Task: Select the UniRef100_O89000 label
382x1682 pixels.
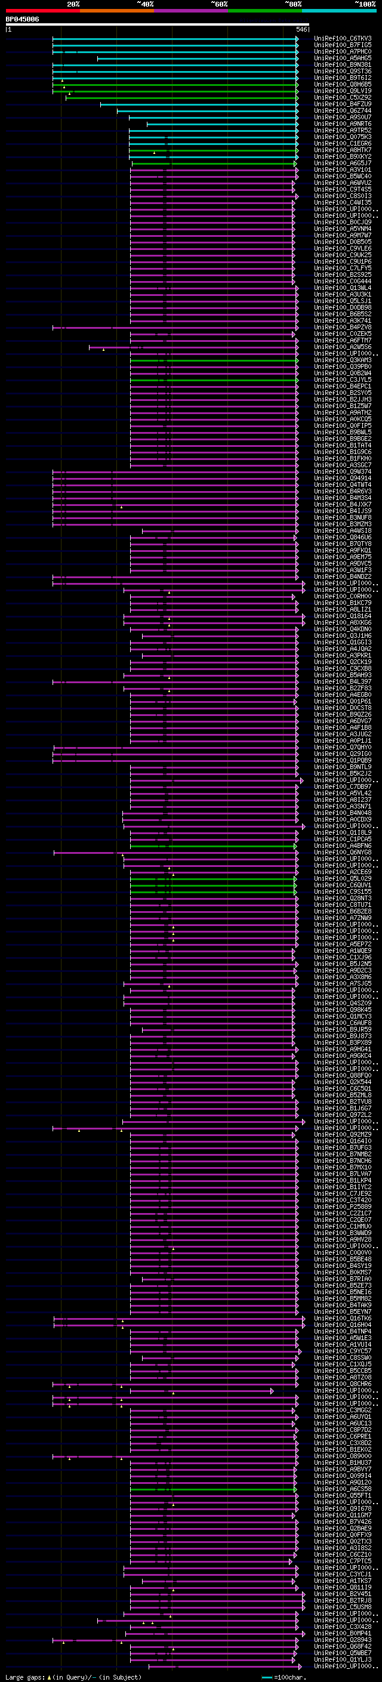Action: tap(343, 1456)
